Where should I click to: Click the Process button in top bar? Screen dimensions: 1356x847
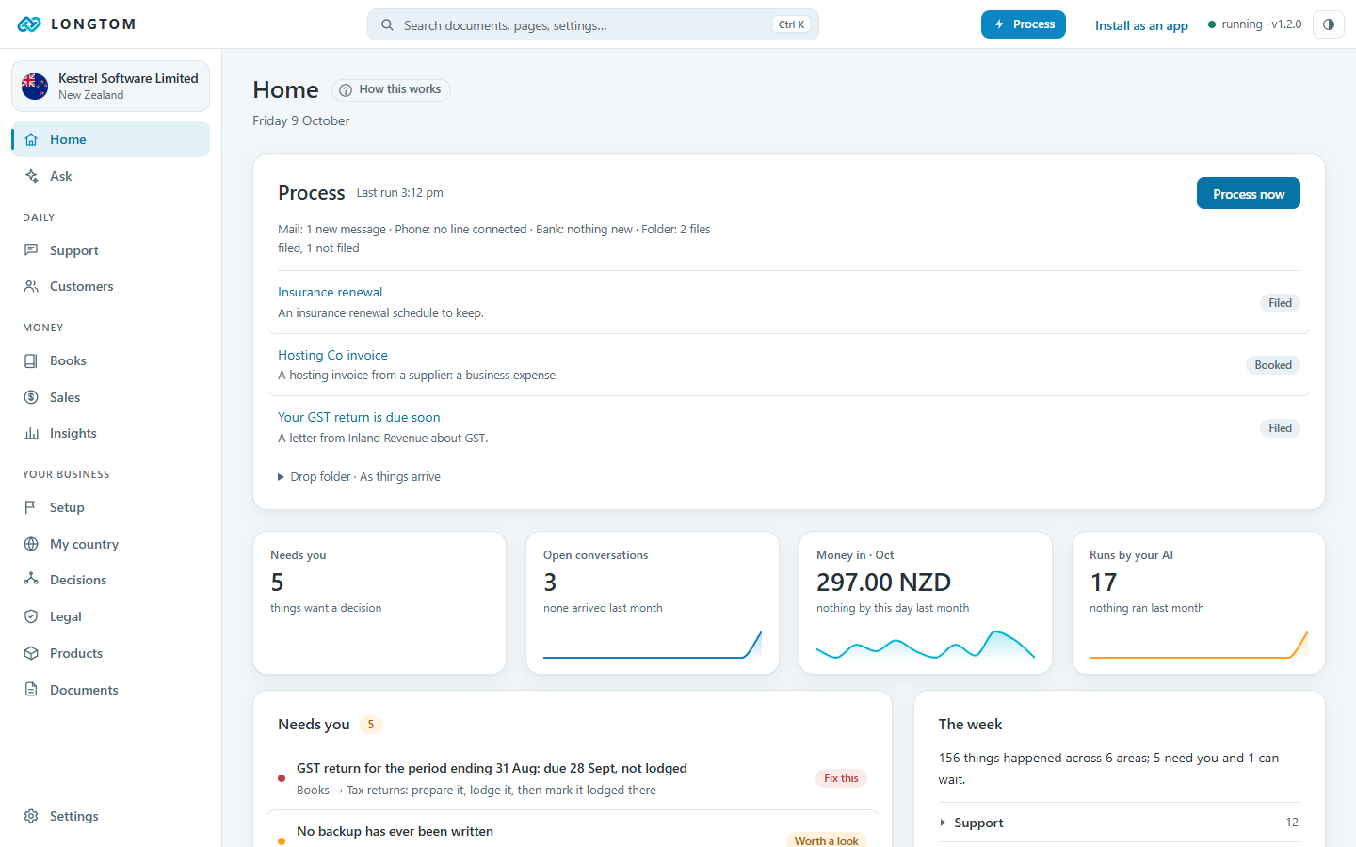[x=1024, y=24]
